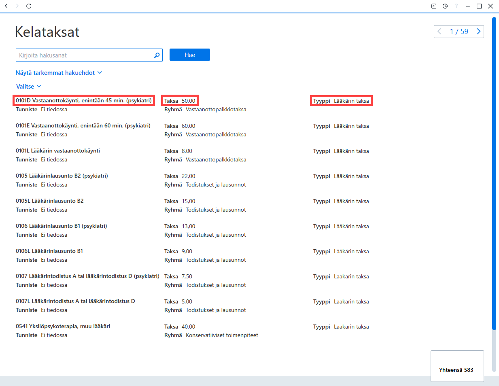499x386 pixels.
Task: Open the Valitse dropdown
Action: coord(29,87)
